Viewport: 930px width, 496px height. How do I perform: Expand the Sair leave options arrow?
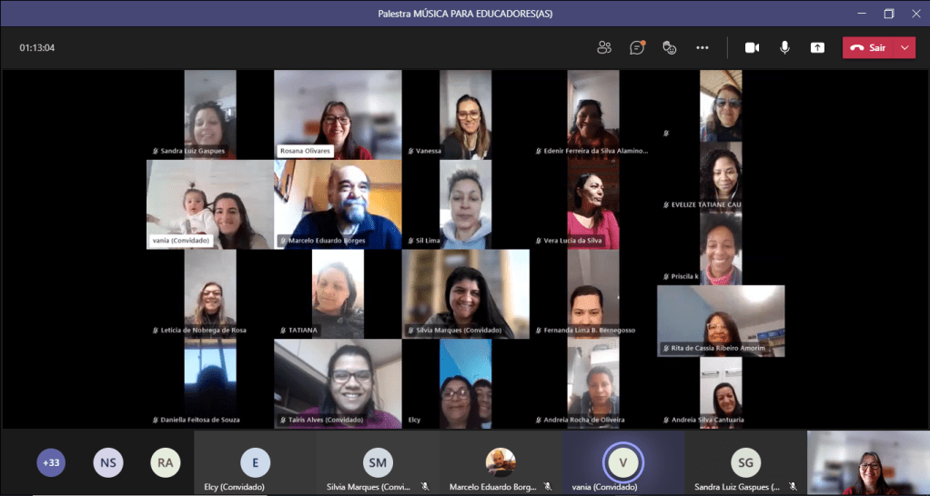905,47
